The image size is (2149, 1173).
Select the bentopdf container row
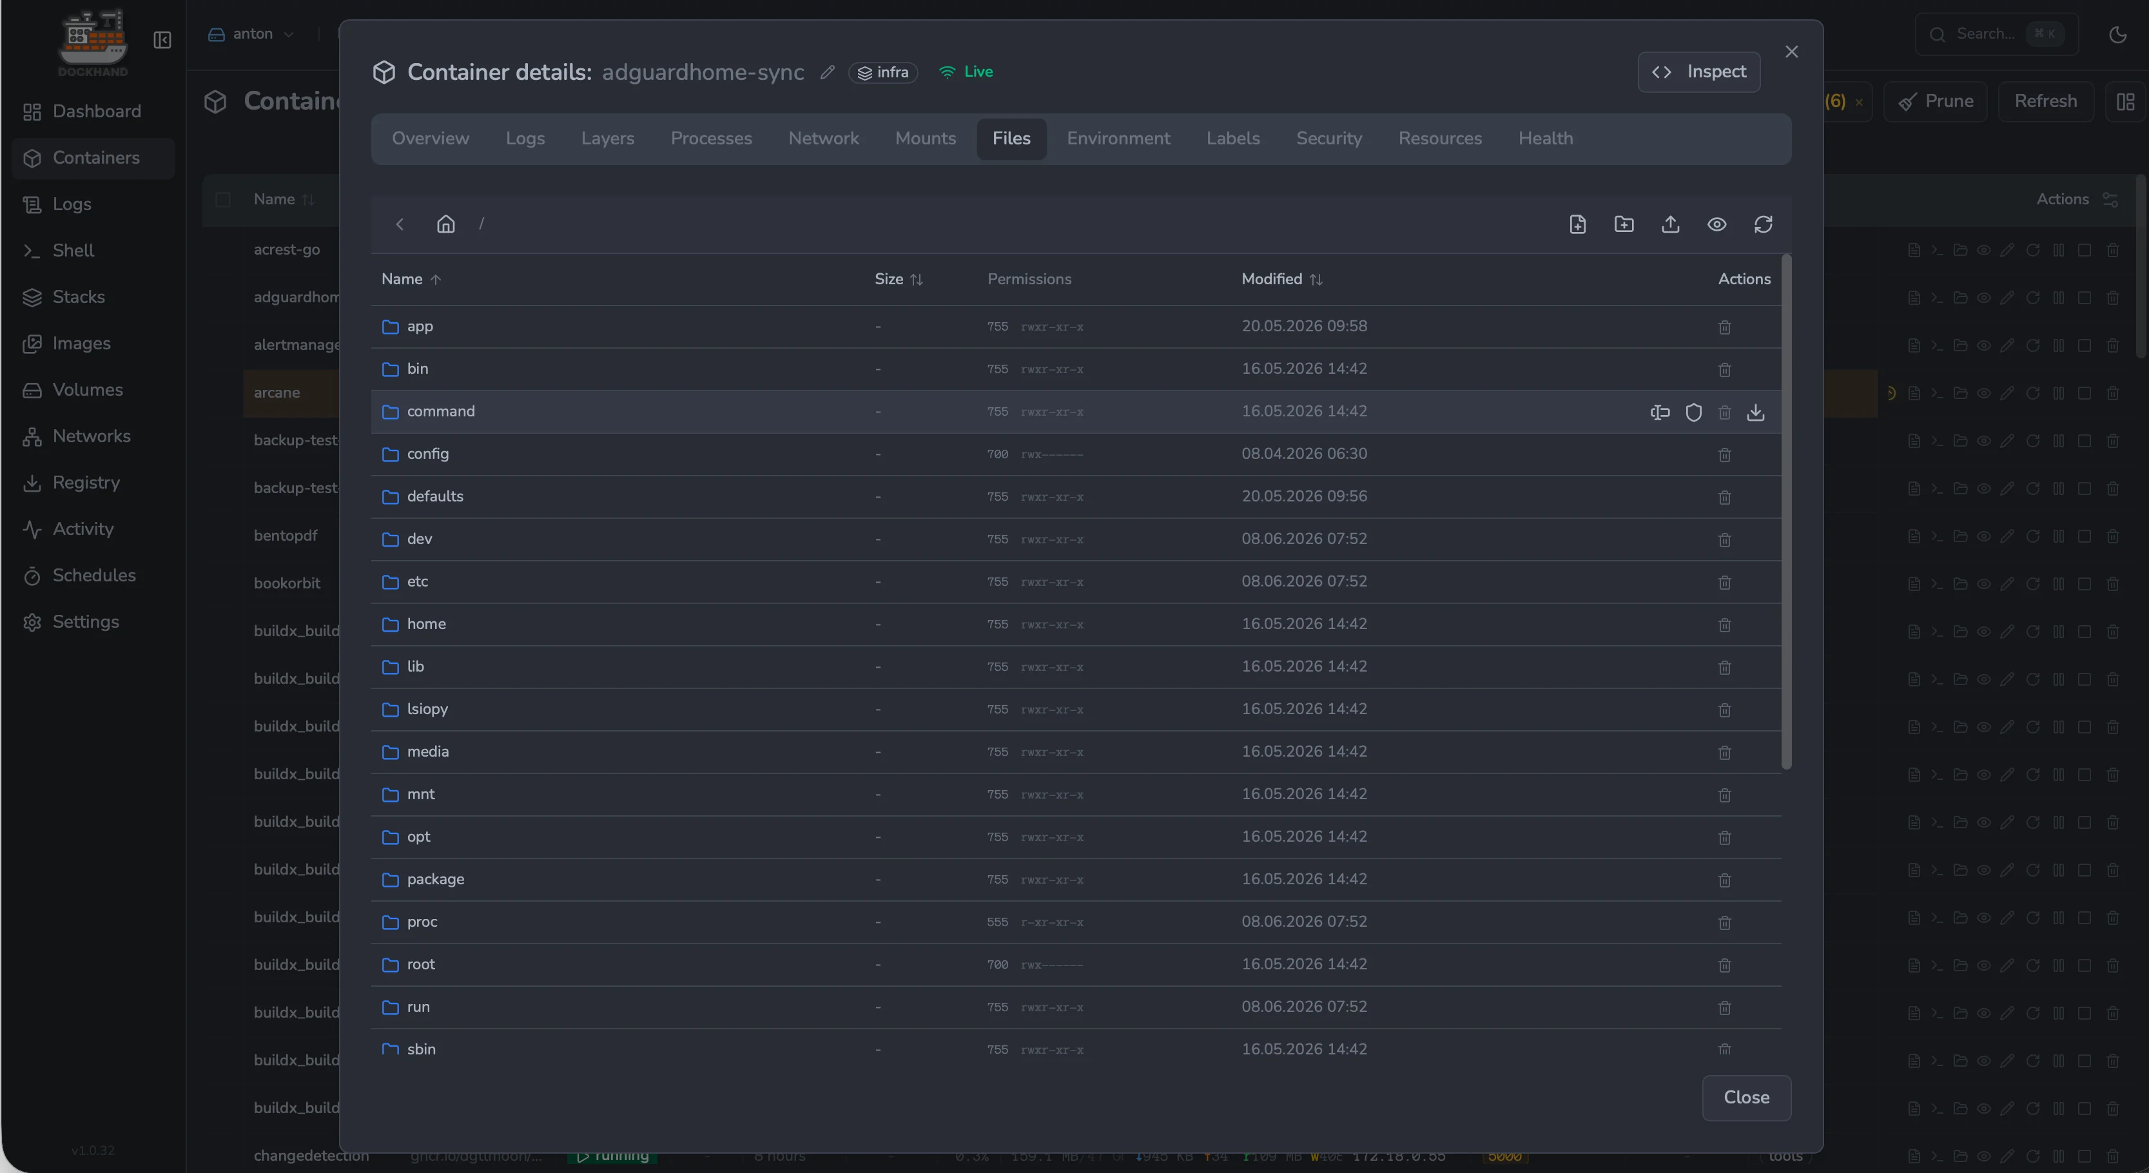[x=286, y=536]
